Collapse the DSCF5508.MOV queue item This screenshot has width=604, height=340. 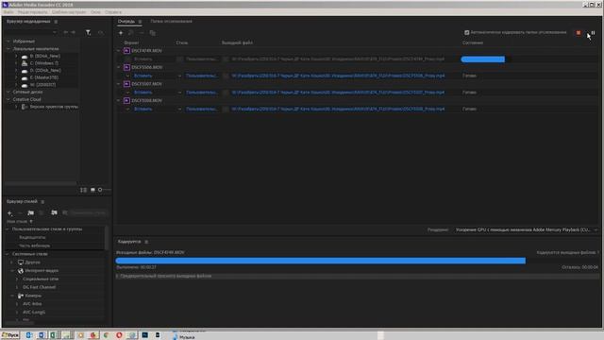click(119, 101)
